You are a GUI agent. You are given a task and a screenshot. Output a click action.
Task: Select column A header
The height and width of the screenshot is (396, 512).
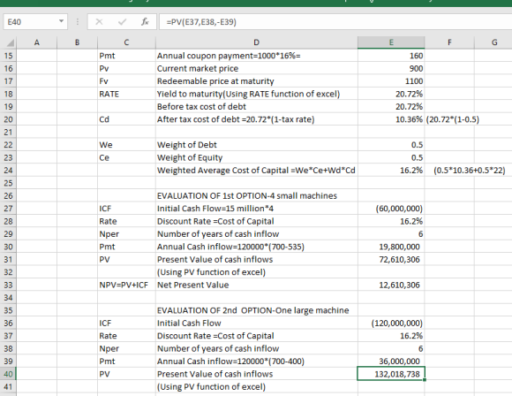36,42
